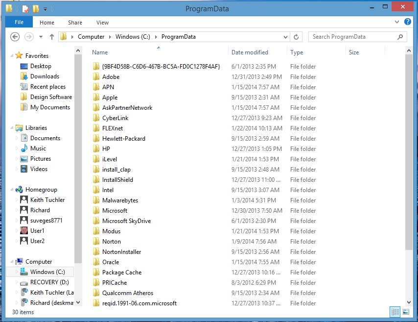Switch to the Home tab
The width and height of the screenshot is (418, 322).
47,23
